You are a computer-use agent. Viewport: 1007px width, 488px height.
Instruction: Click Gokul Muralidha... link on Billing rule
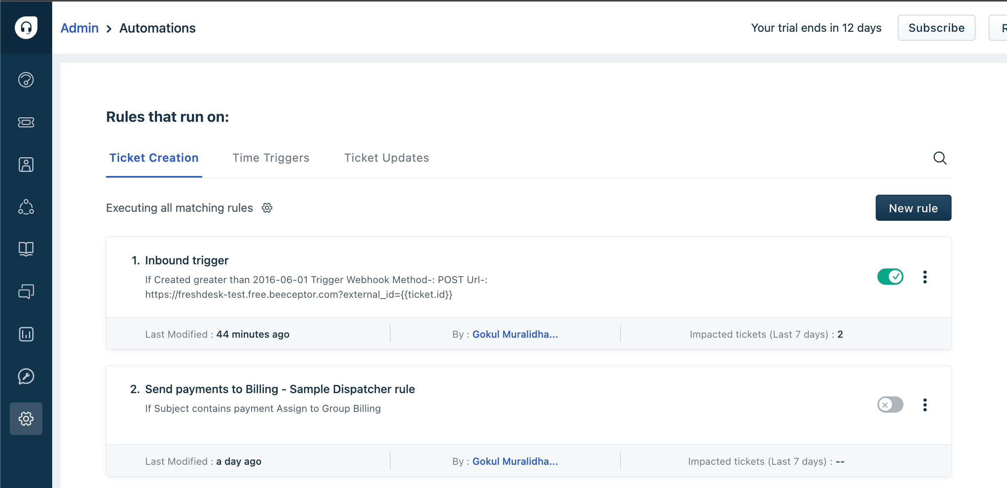click(515, 462)
